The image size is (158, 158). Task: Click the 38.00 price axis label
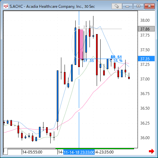pyautogui.click(x=145, y=20)
